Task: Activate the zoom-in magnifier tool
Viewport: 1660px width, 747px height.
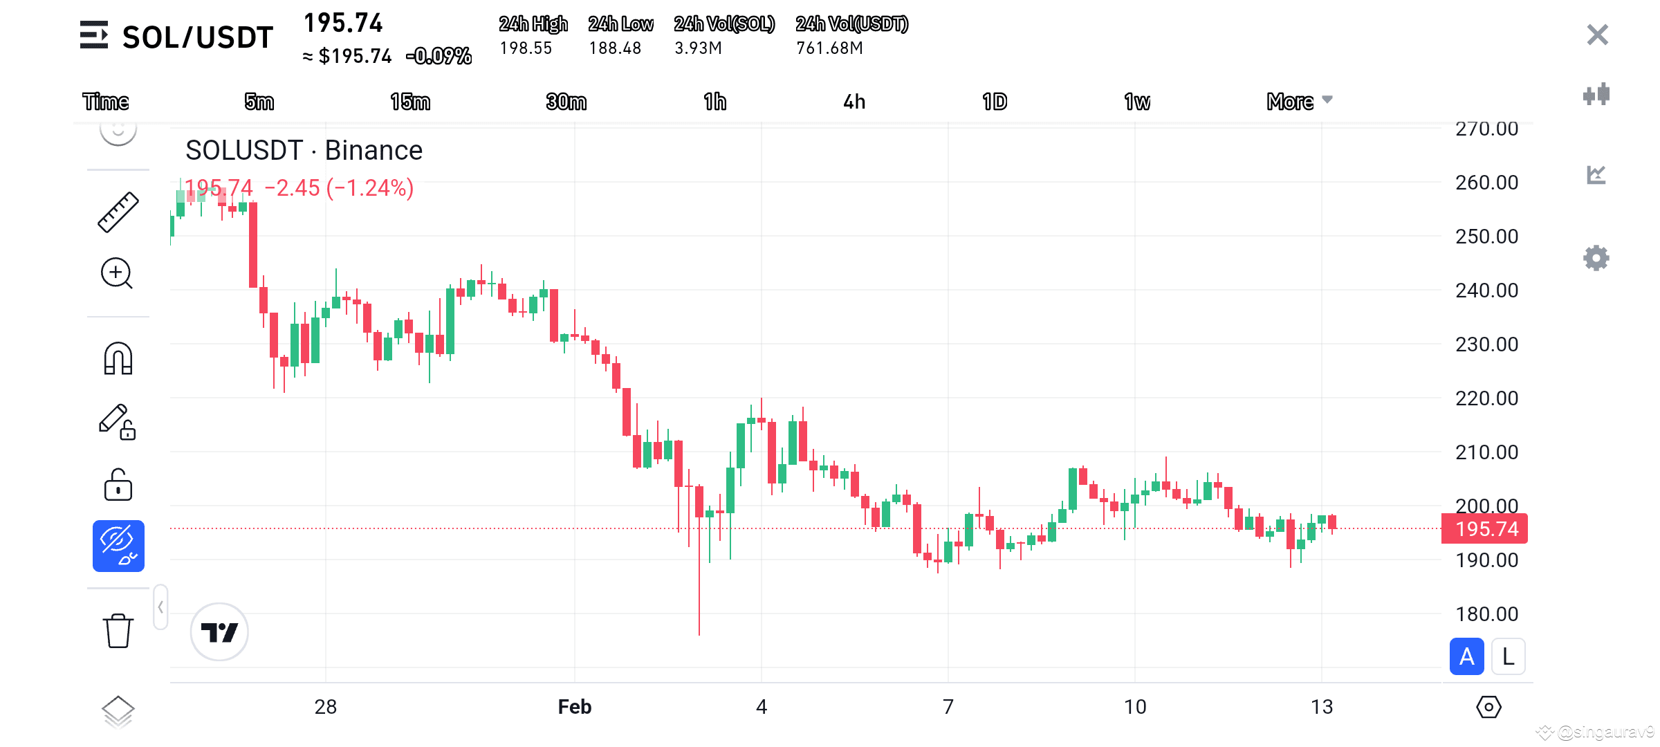Action: [118, 275]
